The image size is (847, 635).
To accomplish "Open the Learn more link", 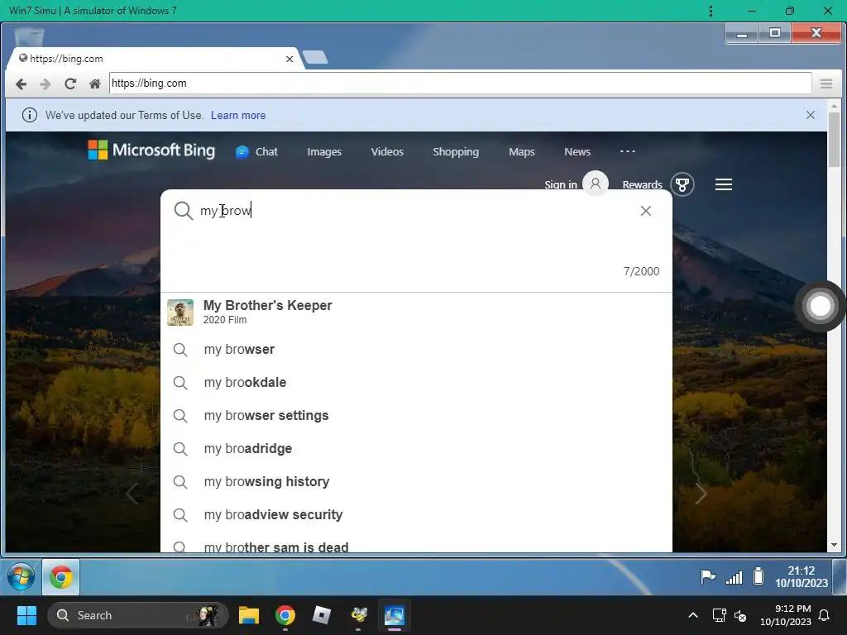I will pos(238,115).
